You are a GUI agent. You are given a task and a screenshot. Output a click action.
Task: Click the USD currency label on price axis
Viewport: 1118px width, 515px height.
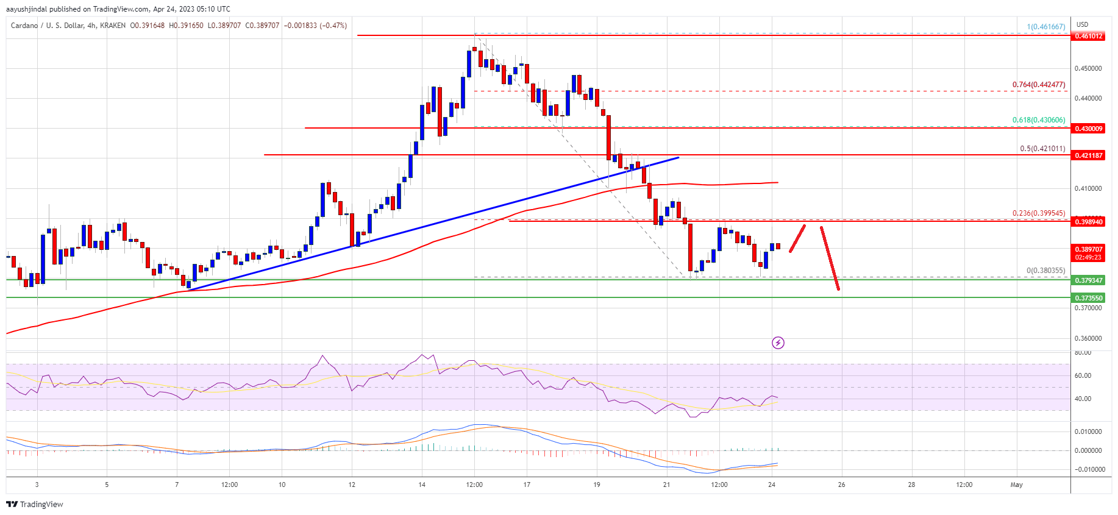[1082, 24]
